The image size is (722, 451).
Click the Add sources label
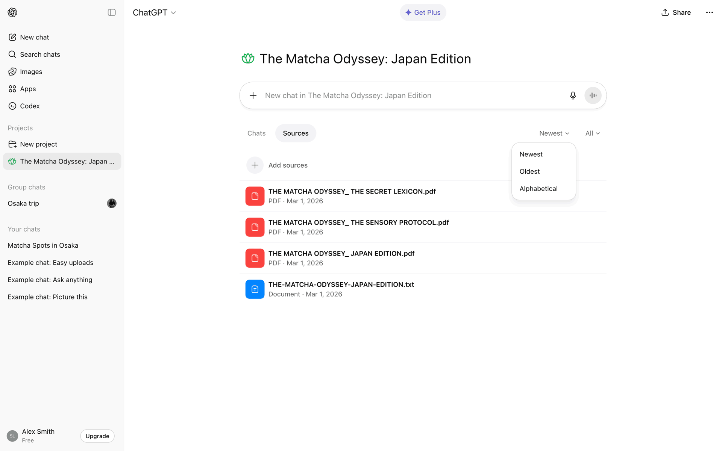[288, 165]
